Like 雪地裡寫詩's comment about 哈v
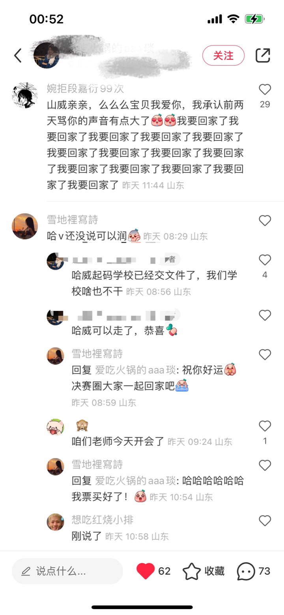 coord(265,221)
